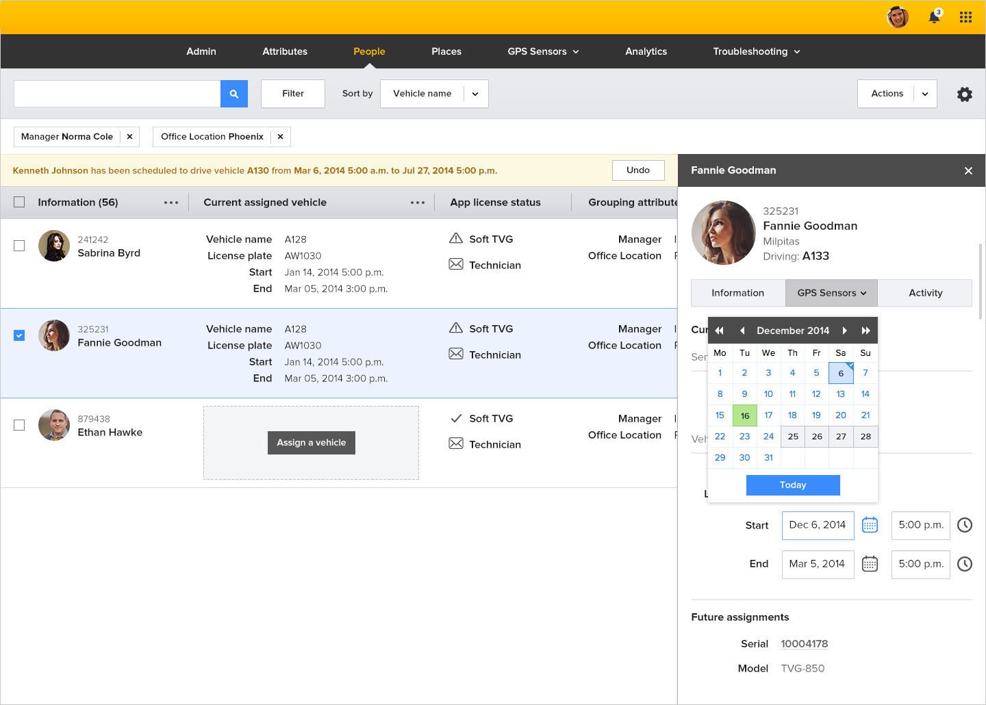Go to next month in calendar
Screen dimensions: 986x705
click(844, 331)
